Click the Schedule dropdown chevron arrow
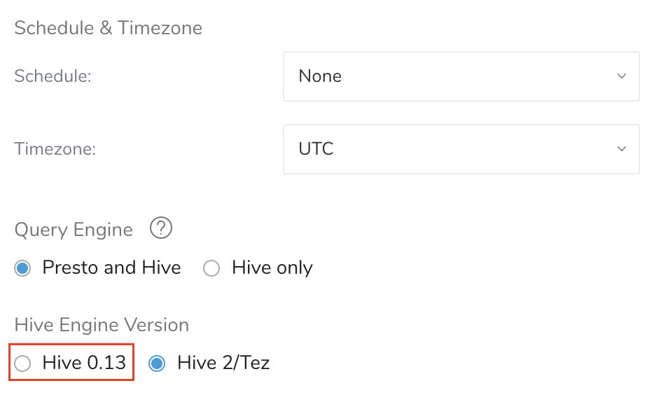The width and height of the screenshot is (661, 395). coord(621,76)
